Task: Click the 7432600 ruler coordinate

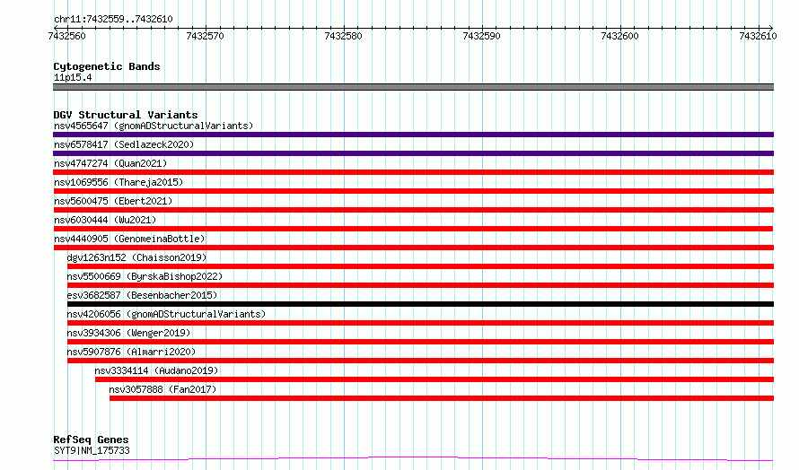Action: pos(619,36)
